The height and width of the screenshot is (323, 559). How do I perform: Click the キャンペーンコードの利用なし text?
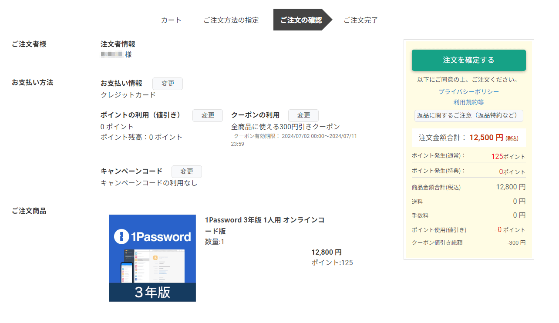[149, 183]
